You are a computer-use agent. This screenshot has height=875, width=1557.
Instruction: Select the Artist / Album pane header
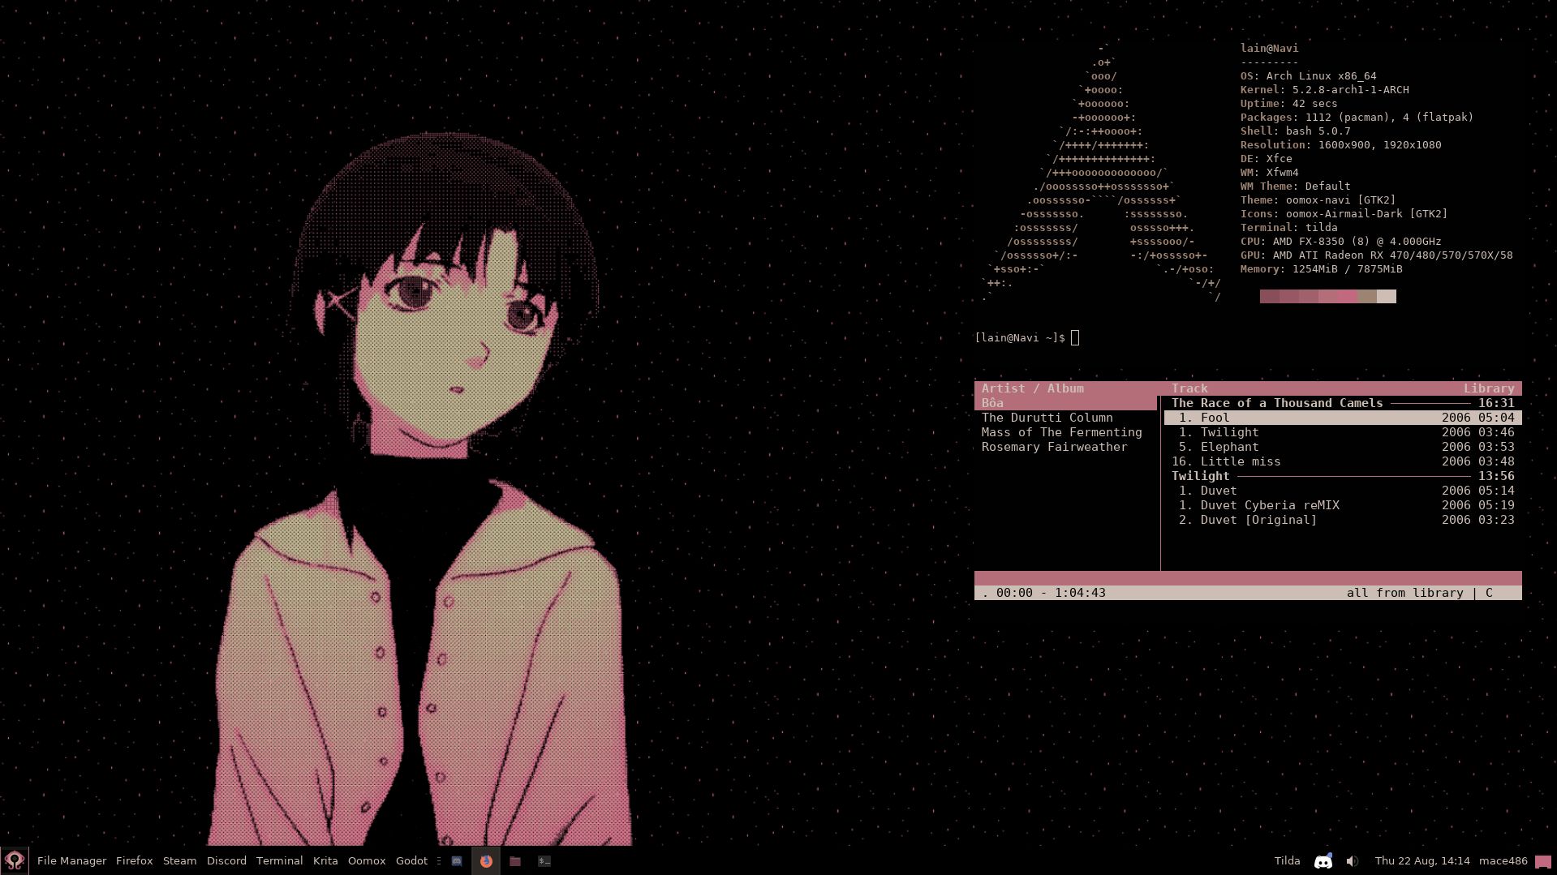(1032, 388)
